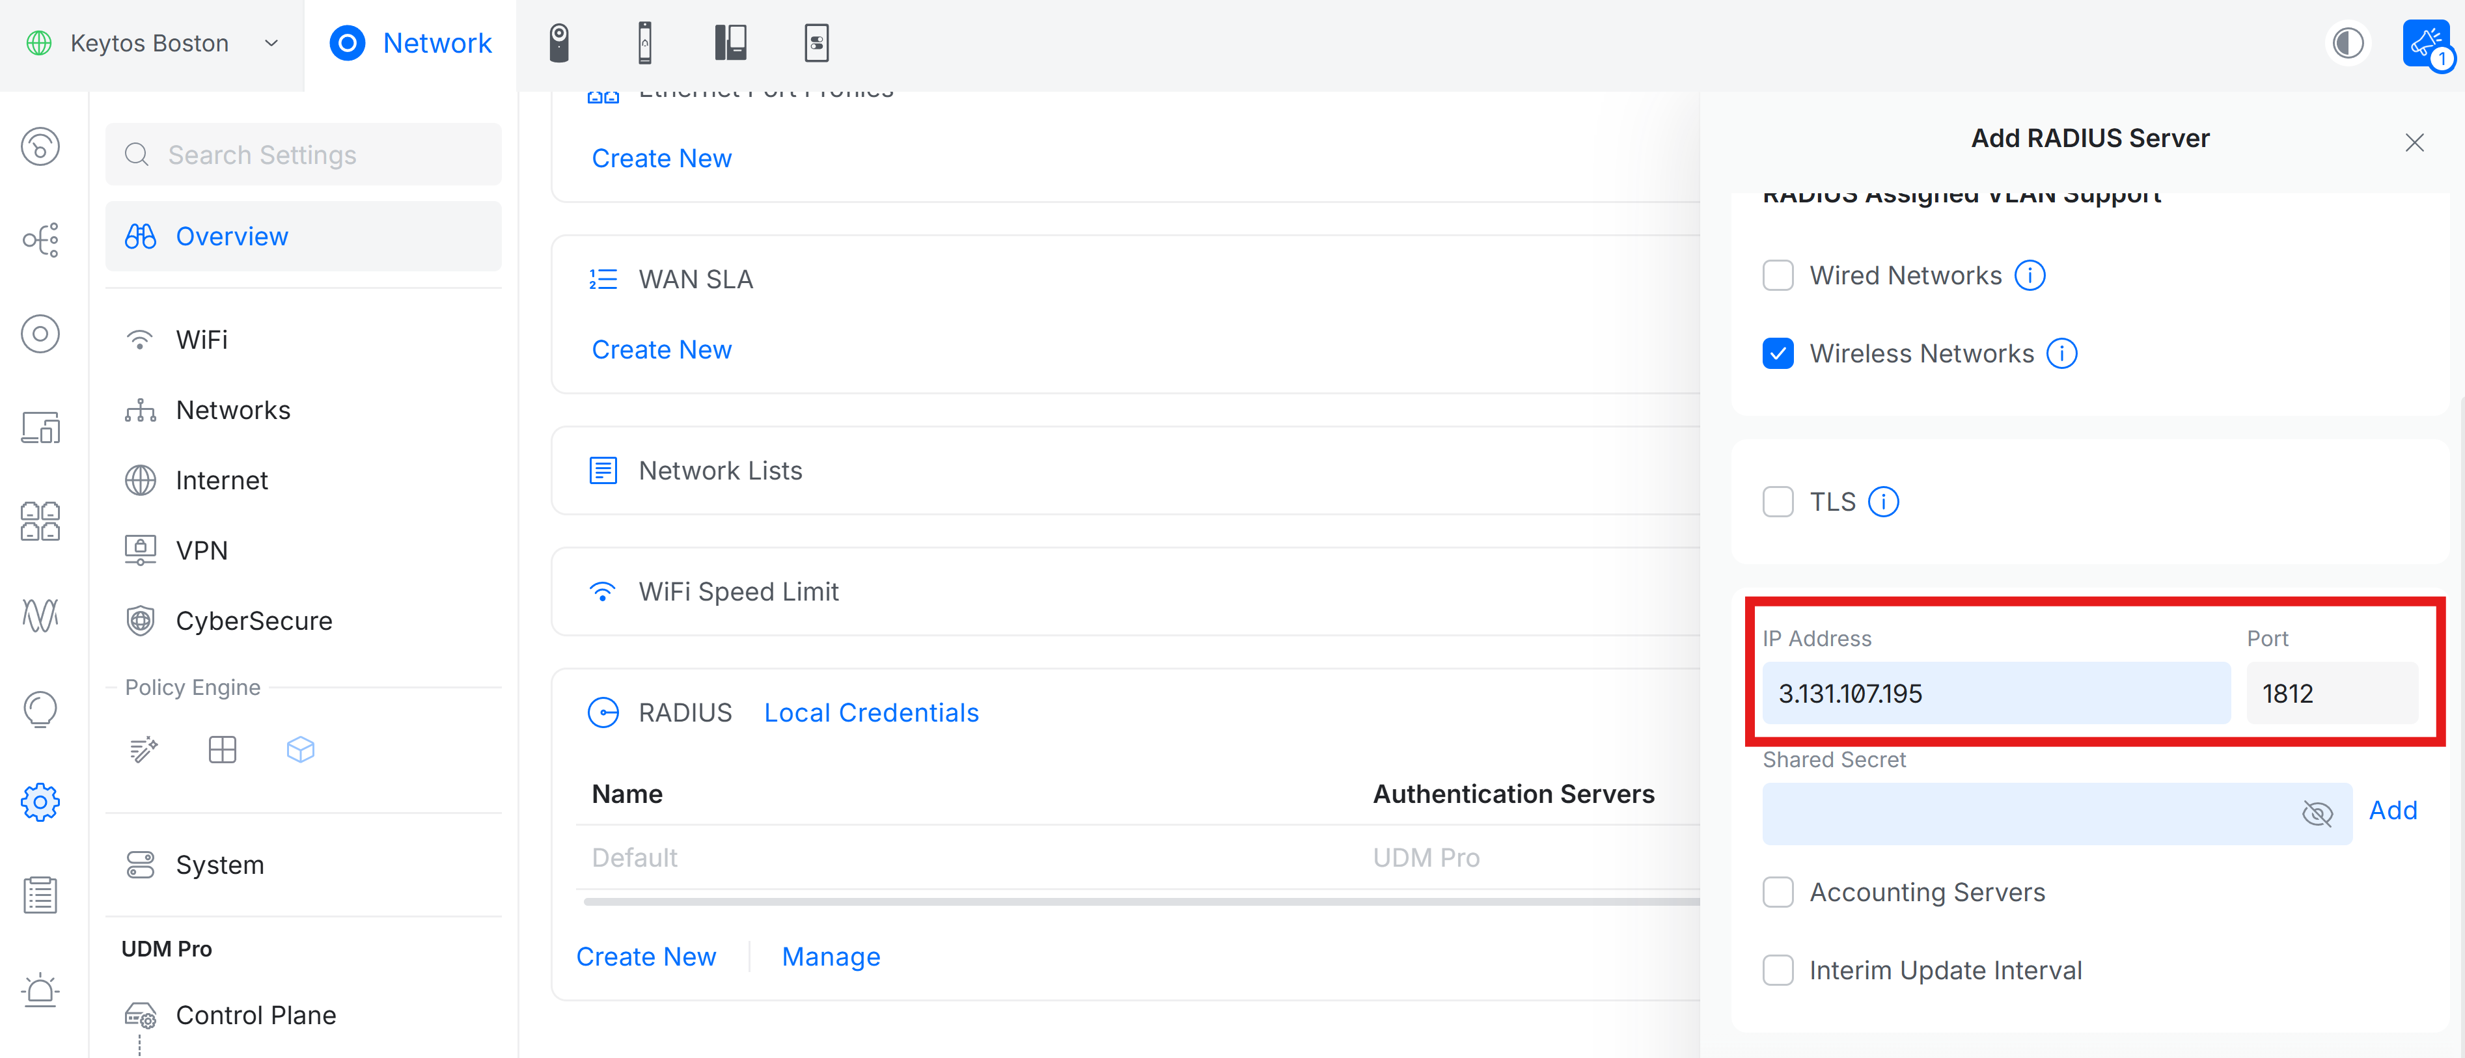Open the UniFi Connect app
2465x1058 pixels.
pyautogui.click(x=817, y=42)
